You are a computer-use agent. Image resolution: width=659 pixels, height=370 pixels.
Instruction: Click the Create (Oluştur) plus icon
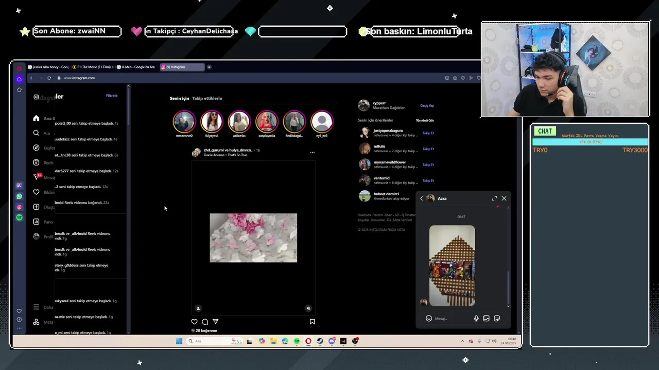click(x=36, y=207)
